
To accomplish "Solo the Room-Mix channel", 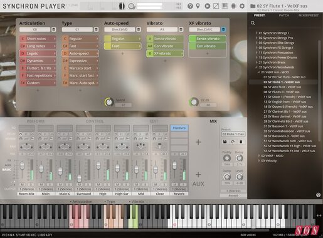I will [31, 185].
